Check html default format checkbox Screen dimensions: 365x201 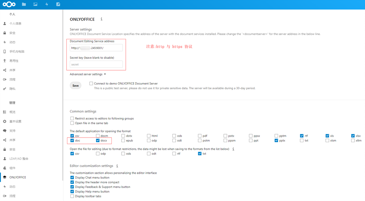coord(149,136)
